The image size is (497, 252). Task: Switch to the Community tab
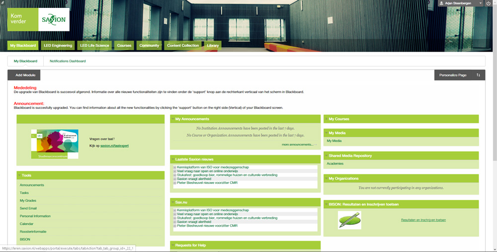tap(149, 45)
